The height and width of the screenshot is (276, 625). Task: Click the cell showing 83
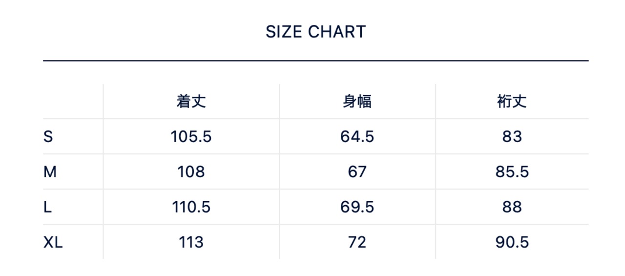pos(512,137)
